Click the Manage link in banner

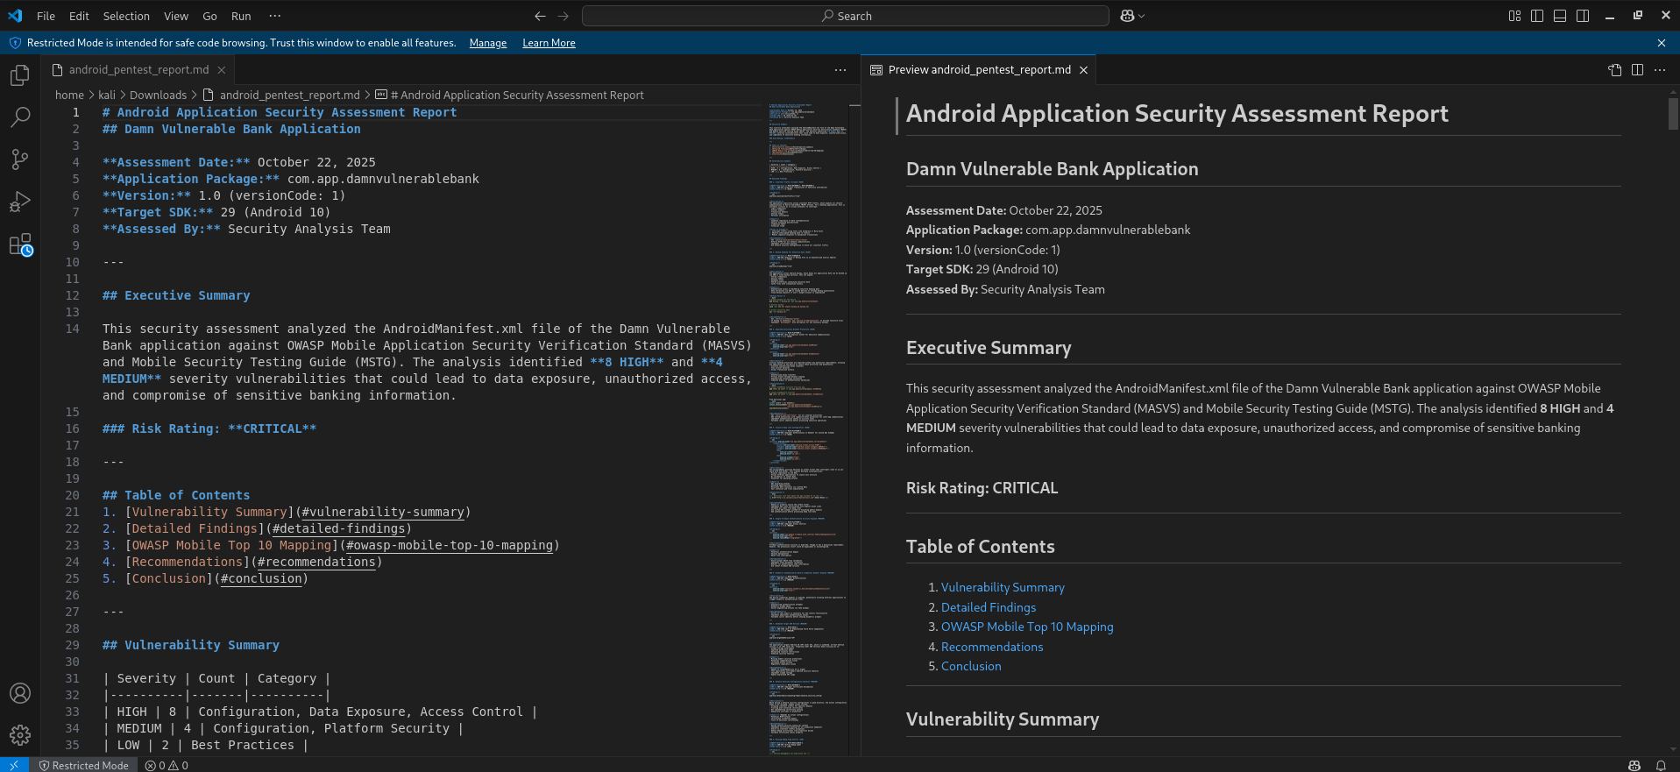click(488, 43)
